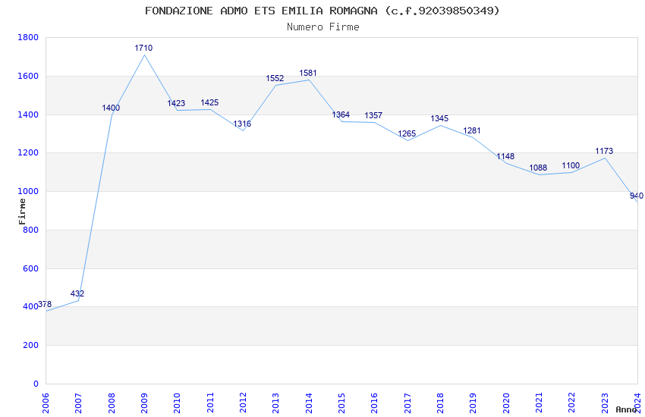Image resolution: width=645 pixels, height=417 pixels.
Task: Click the subtitle Numero Firme
Action: 323,27
